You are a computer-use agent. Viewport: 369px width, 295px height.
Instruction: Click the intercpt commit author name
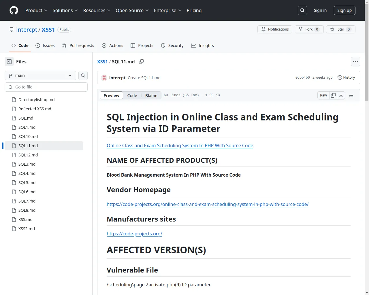coord(117,78)
